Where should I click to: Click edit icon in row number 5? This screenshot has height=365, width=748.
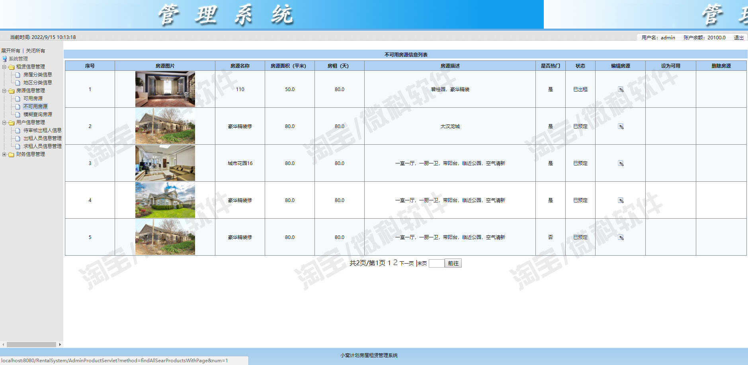(x=621, y=237)
